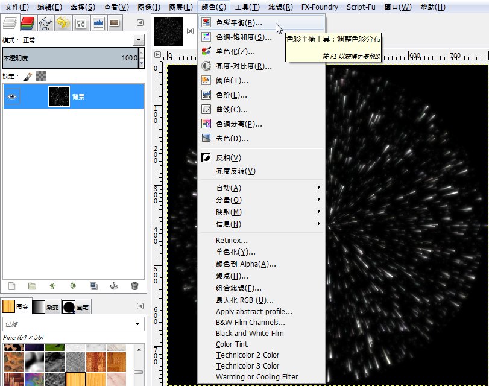The height and width of the screenshot is (386, 489).
Task: Choose Warming or Cooling Filter entry
Action: (x=261, y=376)
